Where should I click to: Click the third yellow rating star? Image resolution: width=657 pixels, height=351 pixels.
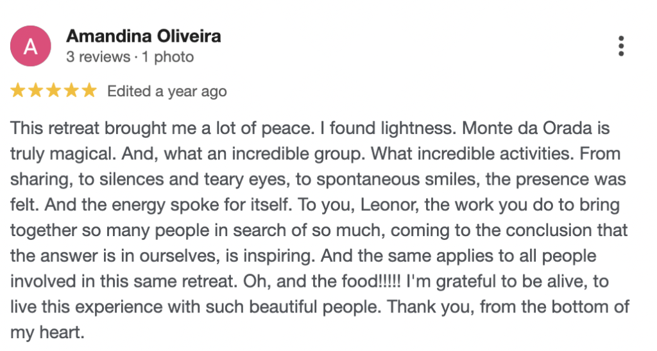pos(53,91)
